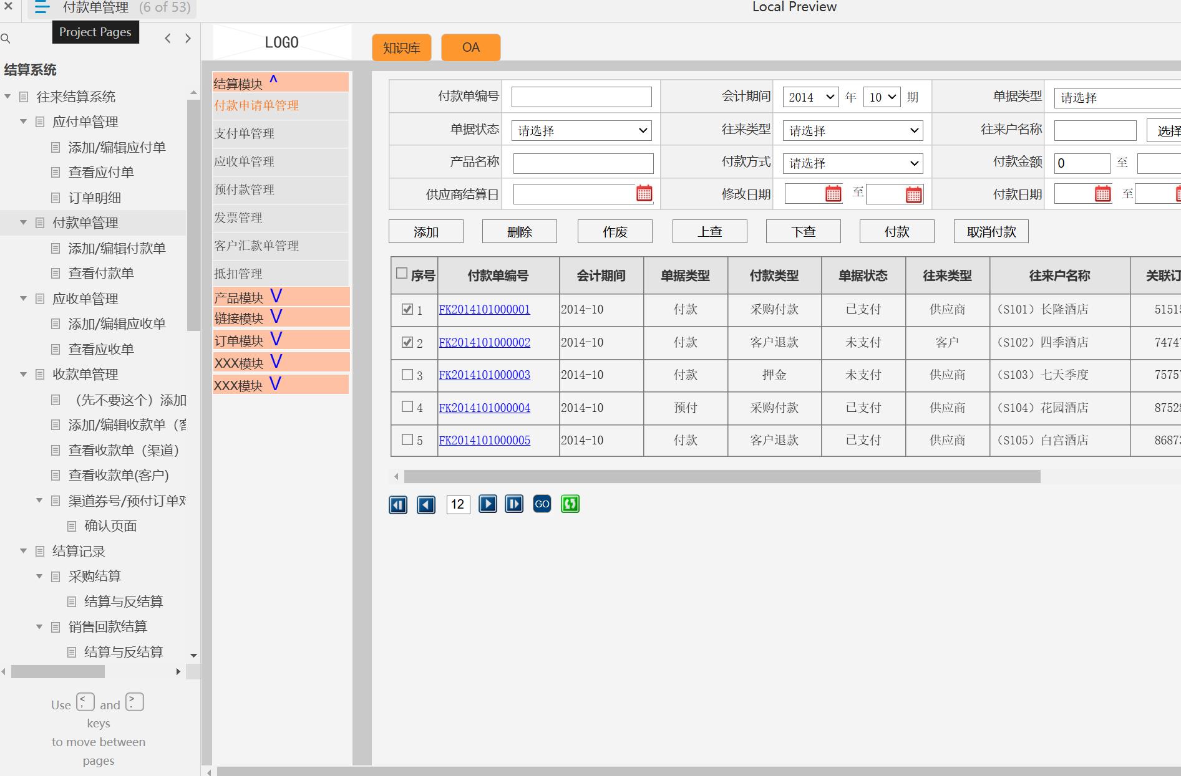Uncheck row 2 checkbox

(x=407, y=342)
